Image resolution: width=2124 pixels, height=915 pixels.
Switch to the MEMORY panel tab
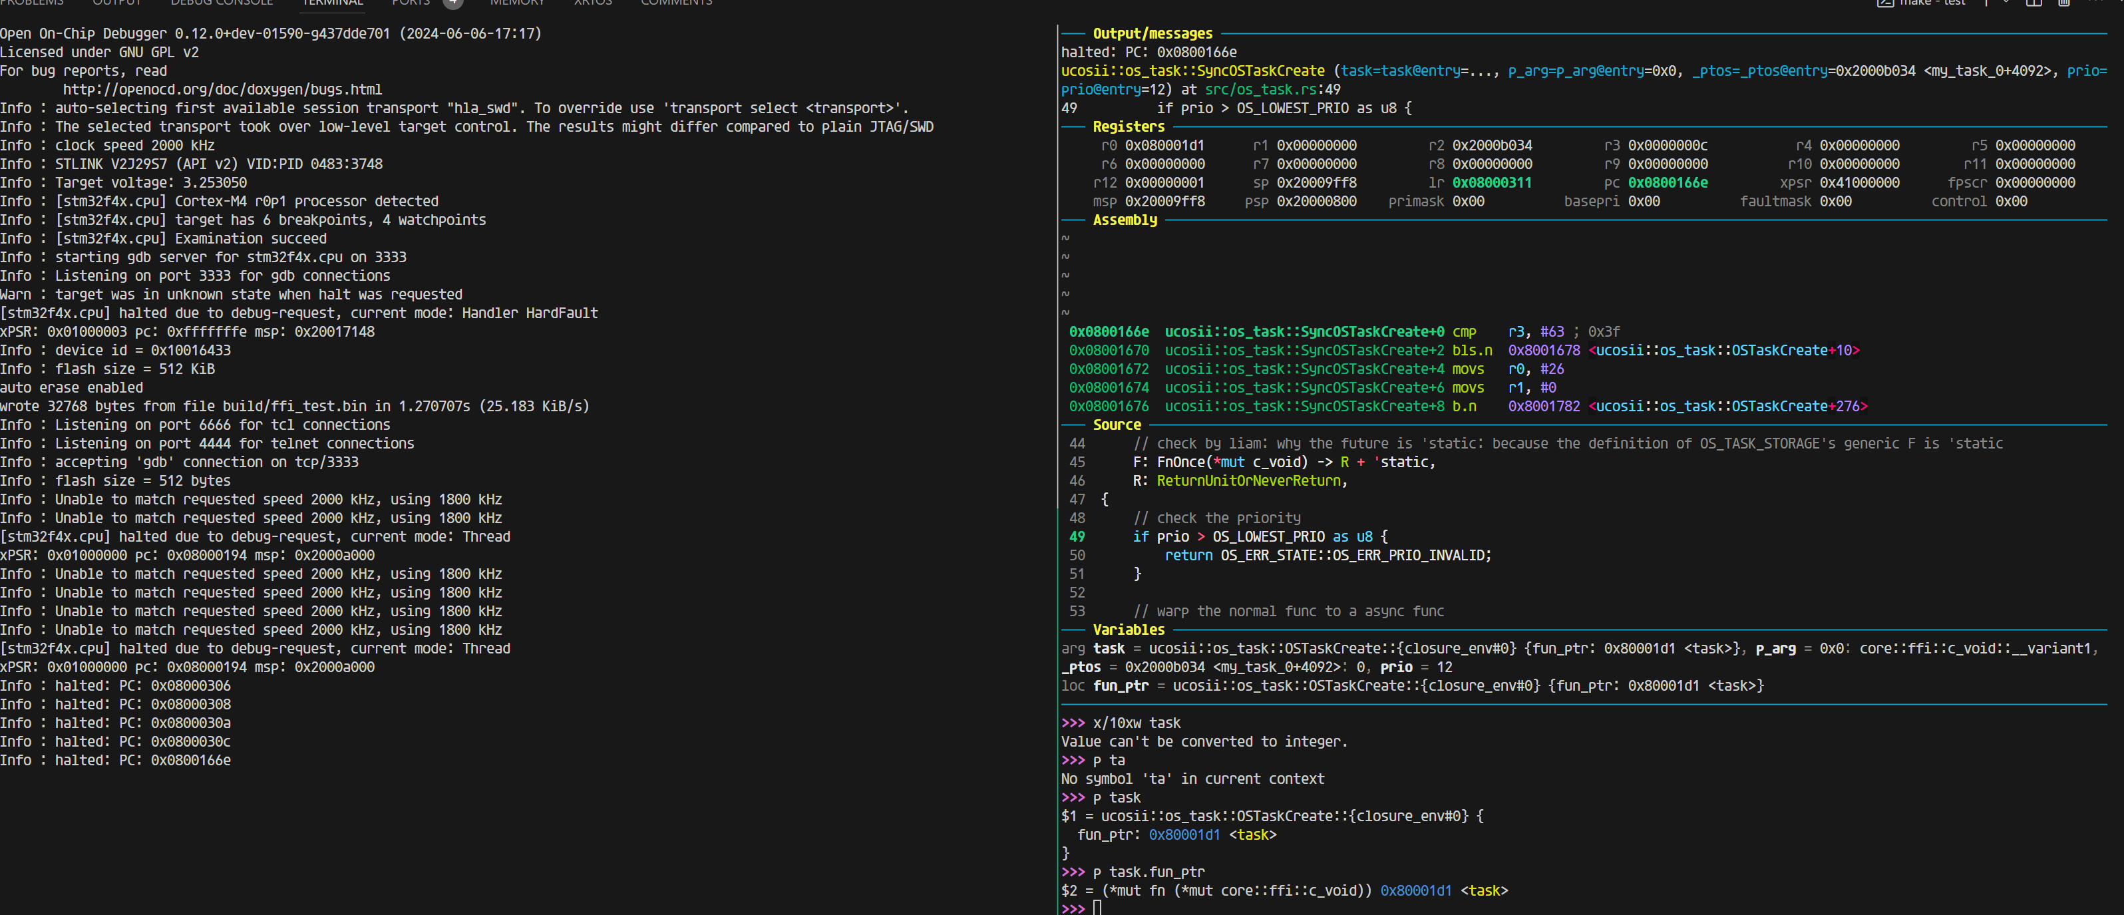click(517, 3)
